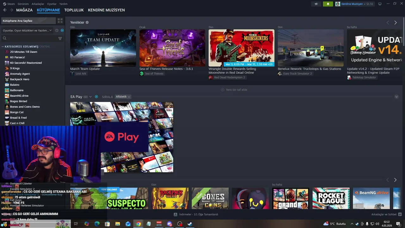Screen dimensions: 405x228
Task: Open Red Dead Moonshiners news thumbnail
Action: [241, 48]
